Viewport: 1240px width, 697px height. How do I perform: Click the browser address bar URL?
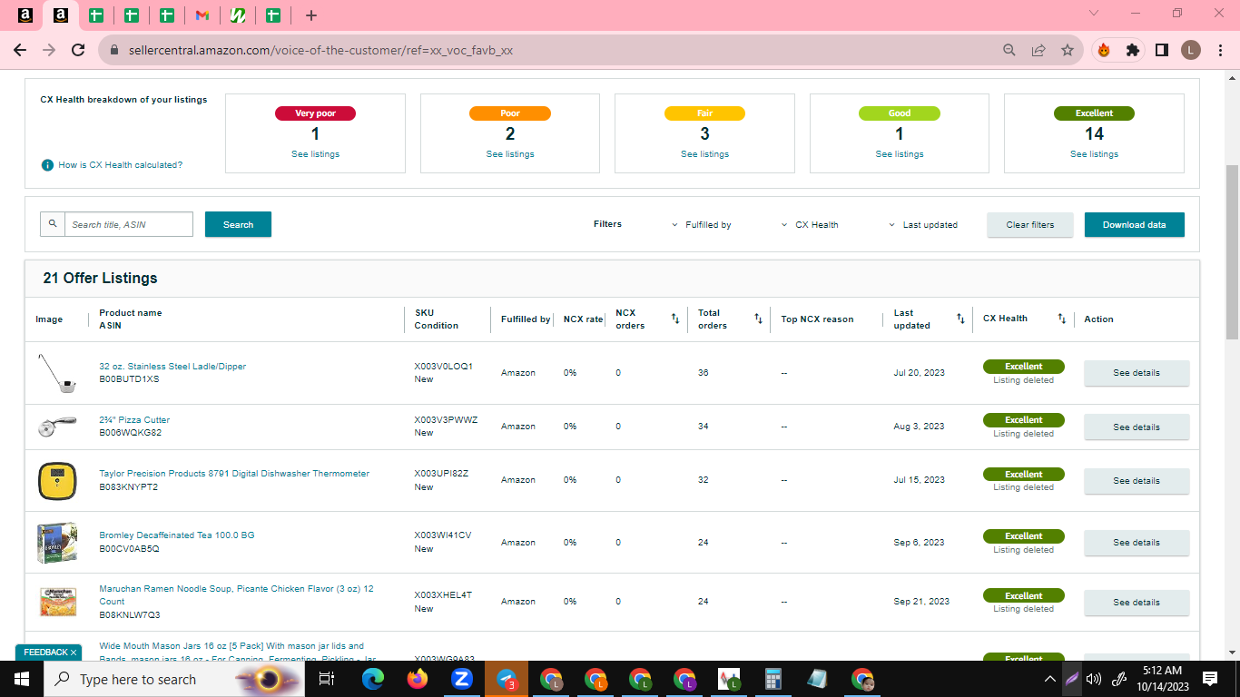coord(319,50)
